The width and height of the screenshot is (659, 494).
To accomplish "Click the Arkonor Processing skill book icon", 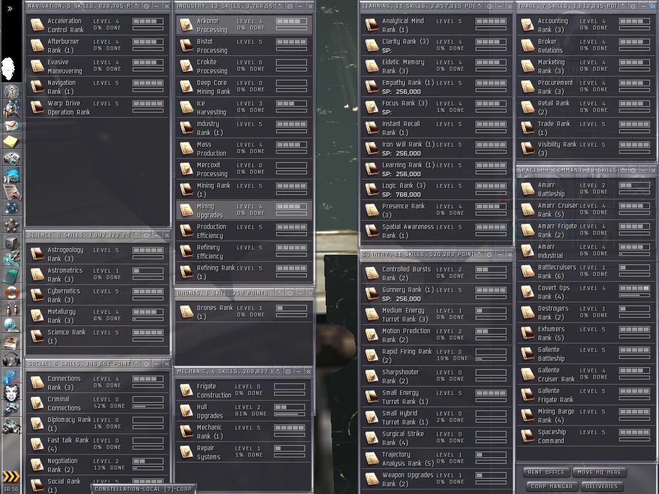I will [187, 25].
